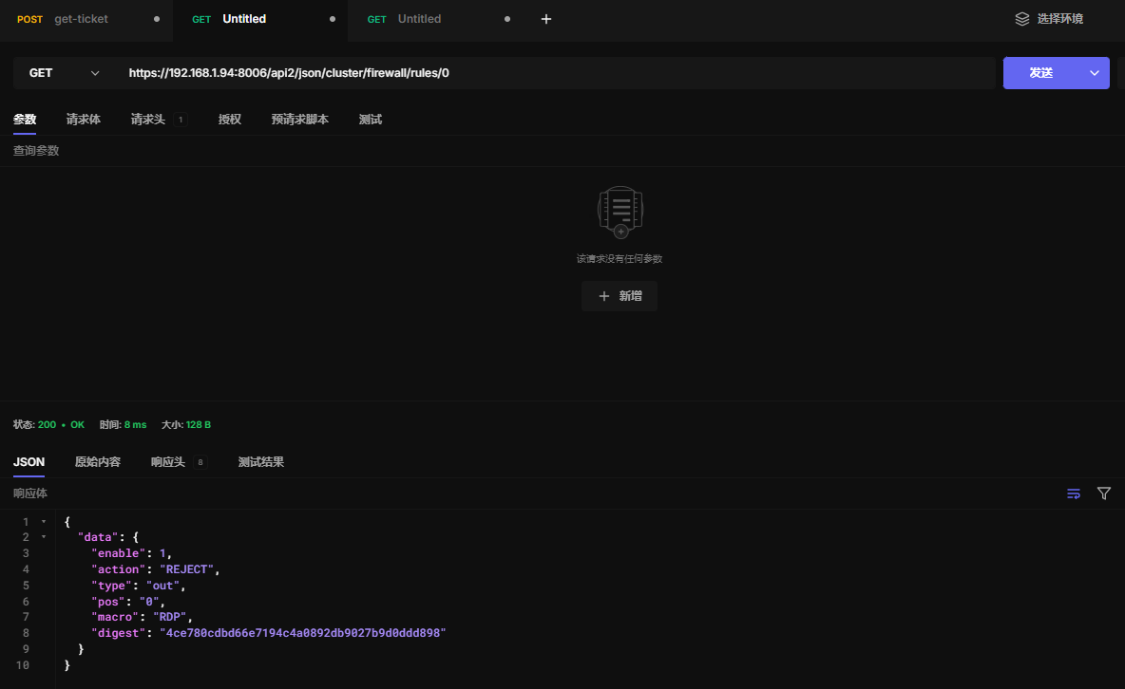The width and height of the screenshot is (1125, 689).
Task: Open the 测试结果 test results tab
Action: point(260,462)
